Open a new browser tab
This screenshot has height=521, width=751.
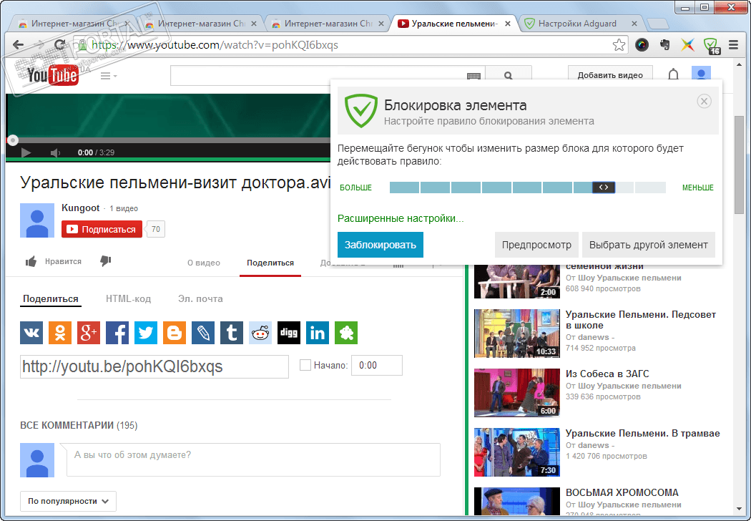pos(657,24)
